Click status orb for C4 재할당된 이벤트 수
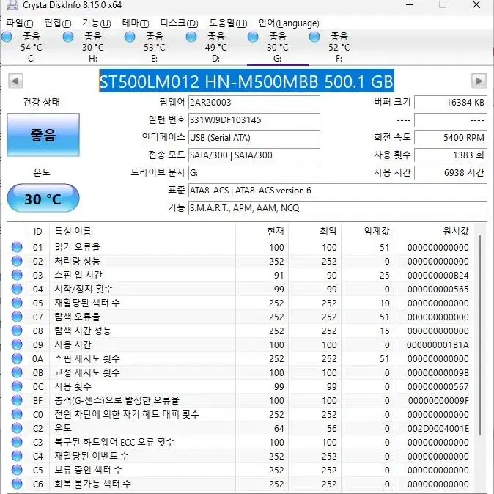The image size is (494, 494). [x=17, y=456]
